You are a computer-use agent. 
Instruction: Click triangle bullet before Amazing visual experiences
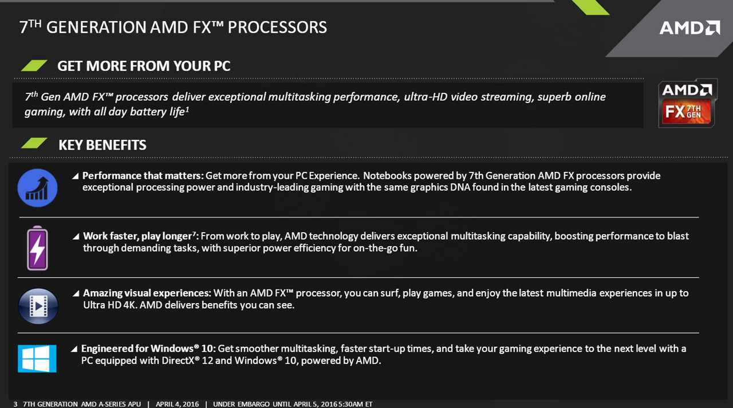[76, 293]
